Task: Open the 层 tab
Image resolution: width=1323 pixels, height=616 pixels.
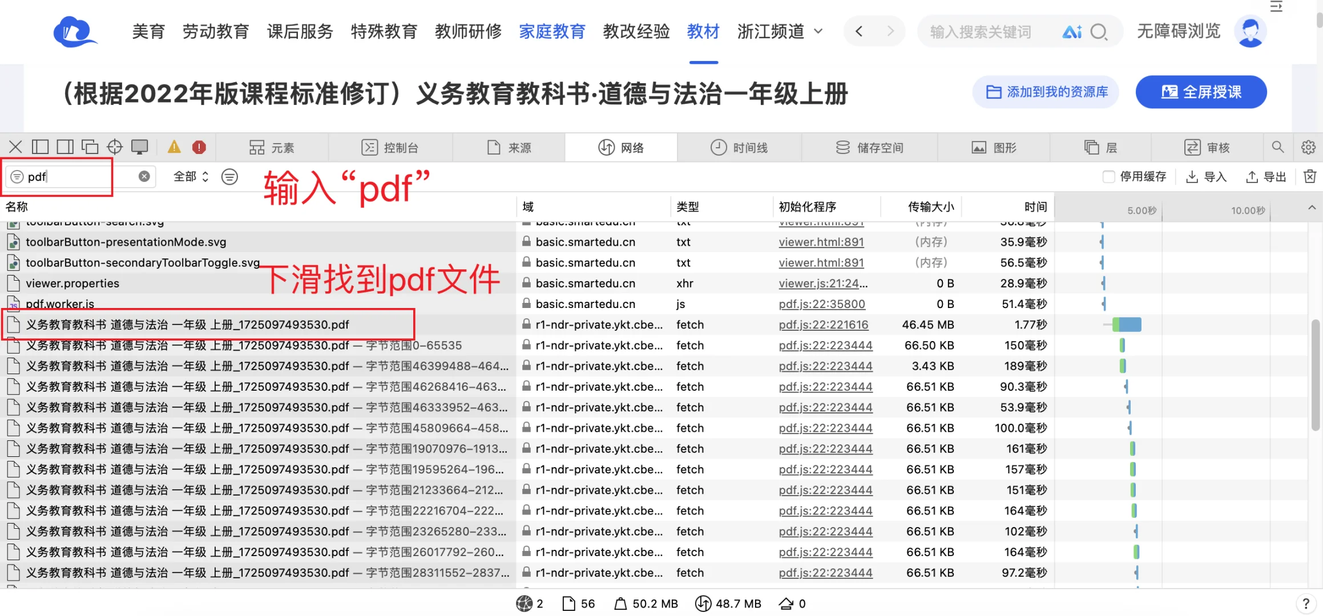Action: coord(1100,148)
